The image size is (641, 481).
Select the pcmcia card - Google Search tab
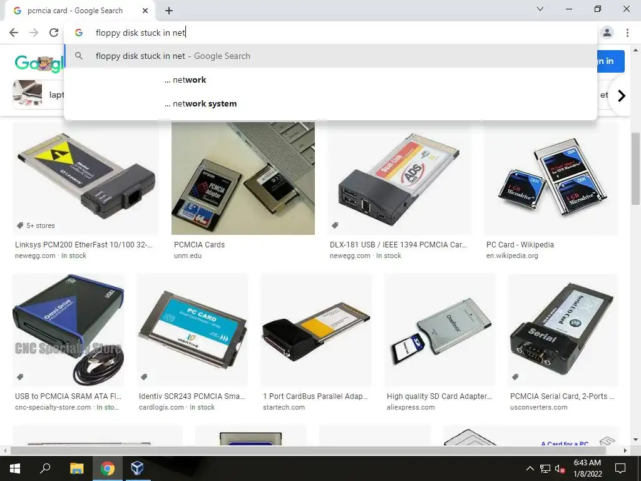[80, 11]
